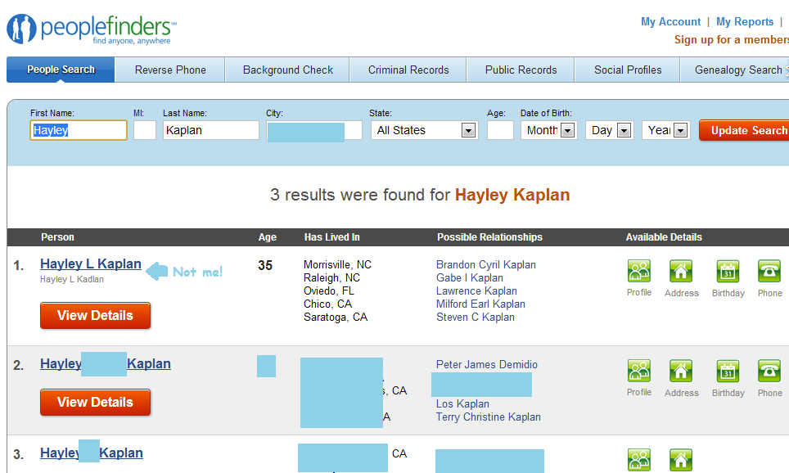Open relative Brandon Cyril Kaplan

(486, 264)
